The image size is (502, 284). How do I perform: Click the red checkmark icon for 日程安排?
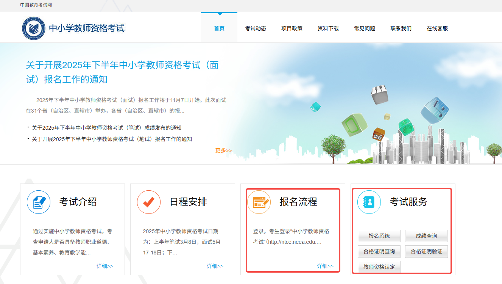point(148,202)
